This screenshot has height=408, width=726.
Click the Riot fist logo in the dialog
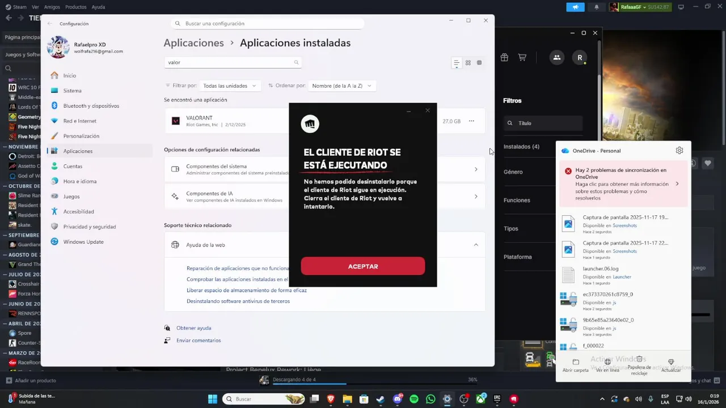(310, 124)
